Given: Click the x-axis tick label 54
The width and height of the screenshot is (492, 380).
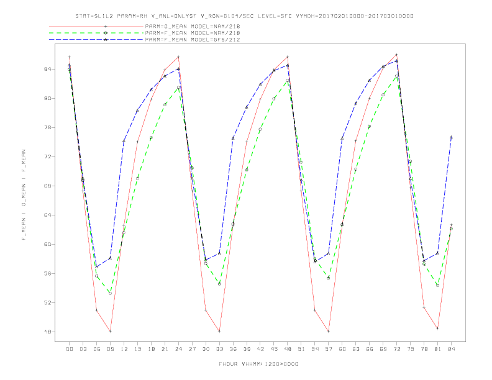Looking at the screenshot, I should (x=315, y=349).
